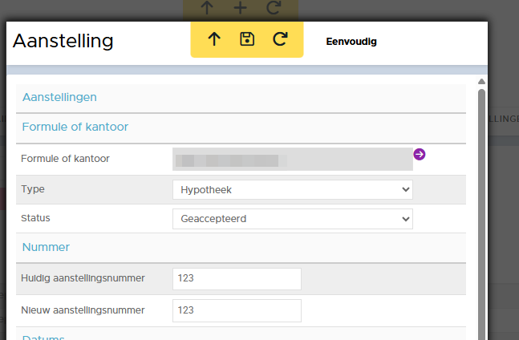Toggle the Eenvoudig view mode
The image size is (519, 340).
pyautogui.click(x=351, y=42)
